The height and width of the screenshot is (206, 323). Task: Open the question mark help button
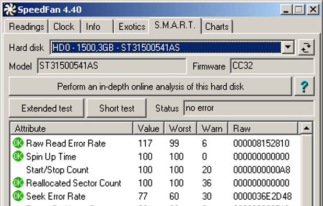point(304,86)
